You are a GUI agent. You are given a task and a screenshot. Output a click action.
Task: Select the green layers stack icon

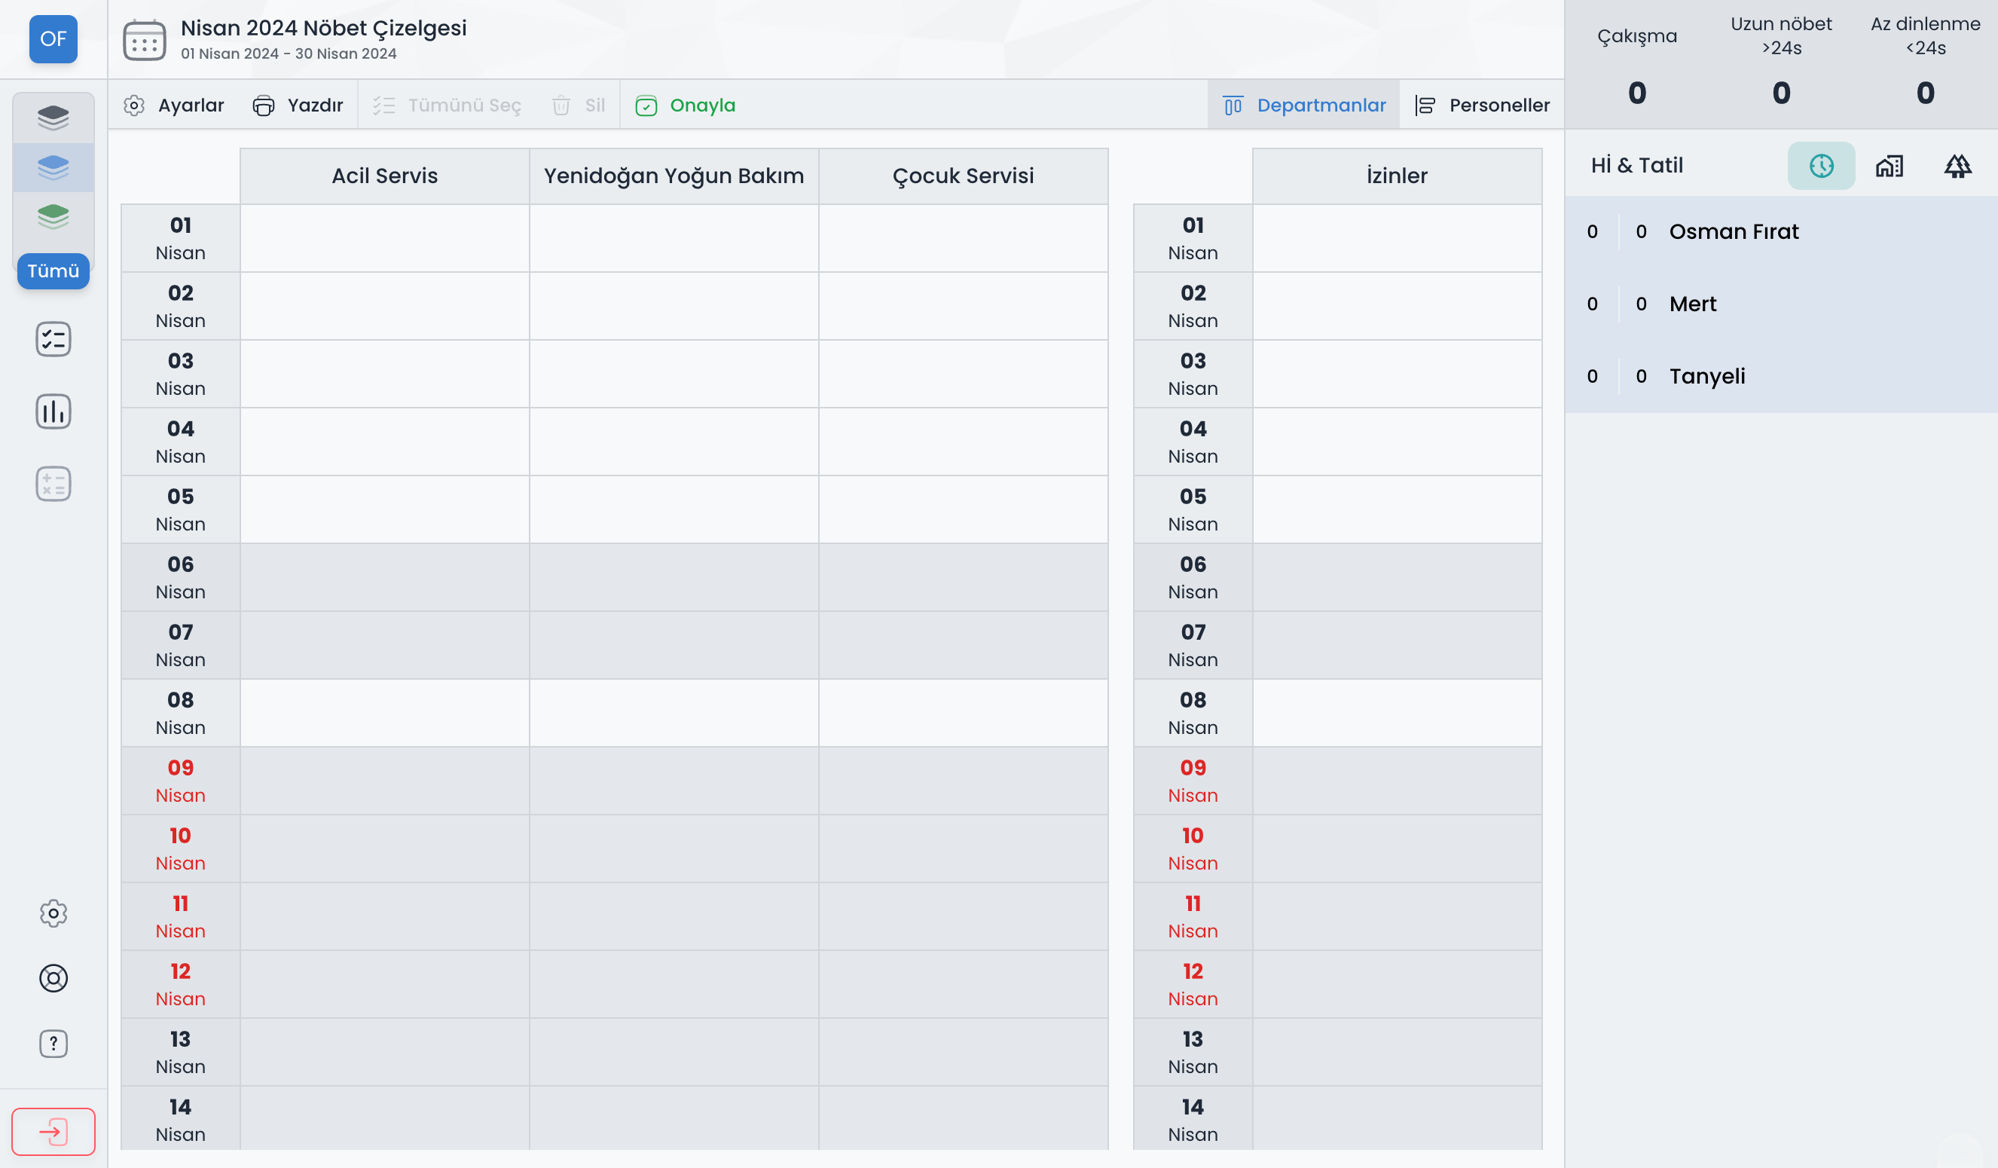point(53,216)
